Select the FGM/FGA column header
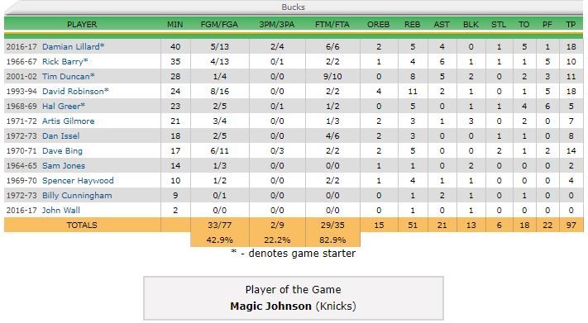 coord(219,25)
